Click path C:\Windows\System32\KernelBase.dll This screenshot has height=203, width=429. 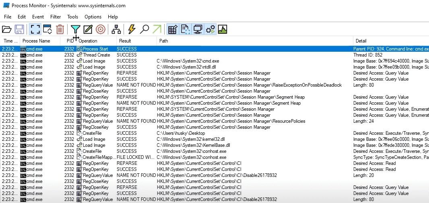[x=193, y=145]
